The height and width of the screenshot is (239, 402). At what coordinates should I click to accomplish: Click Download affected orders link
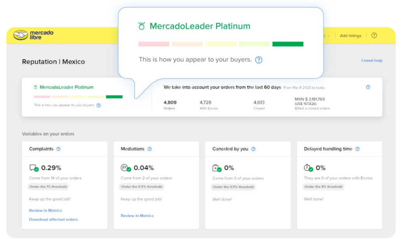53,219
